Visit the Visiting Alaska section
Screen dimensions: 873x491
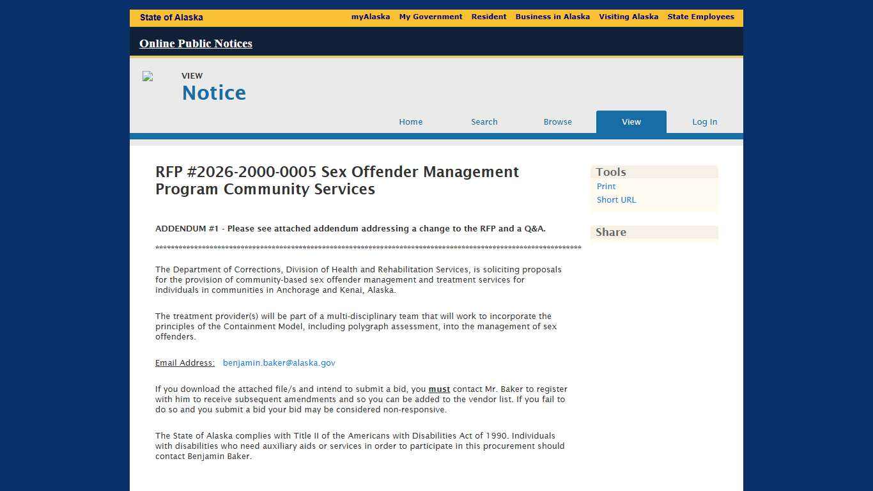point(628,17)
